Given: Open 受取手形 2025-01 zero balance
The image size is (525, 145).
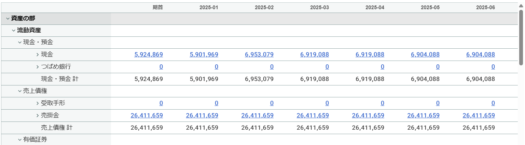Looking at the screenshot, I should 217,103.
